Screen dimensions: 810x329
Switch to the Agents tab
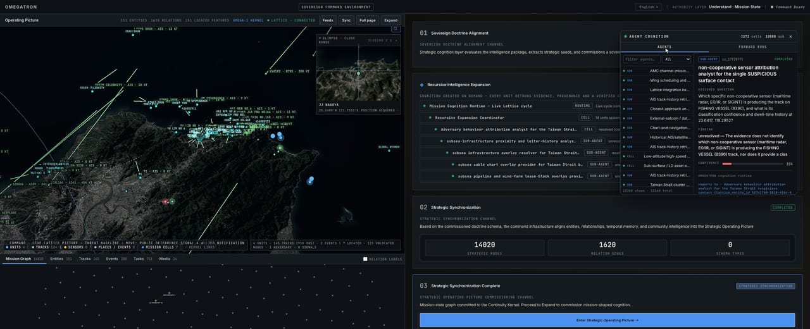click(x=664, y=47)
